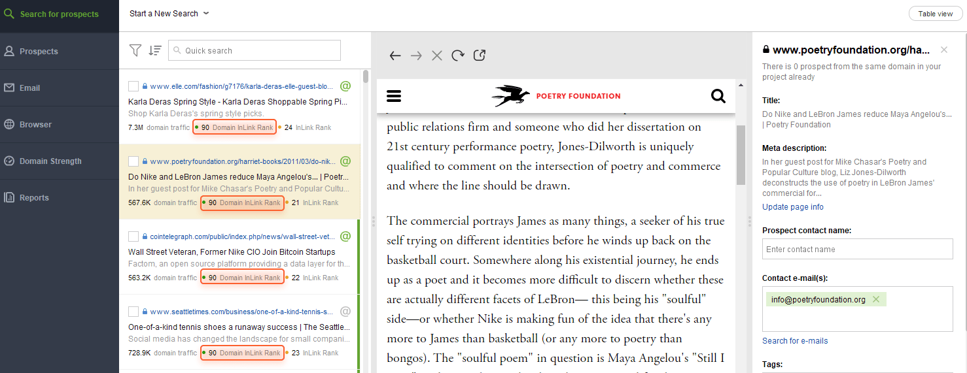
Task: Click the Search for e-mails link
Action: click(795, 341)
